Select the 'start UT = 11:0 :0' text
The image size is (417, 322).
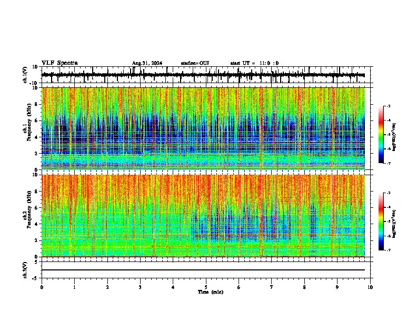pos(254,63)
